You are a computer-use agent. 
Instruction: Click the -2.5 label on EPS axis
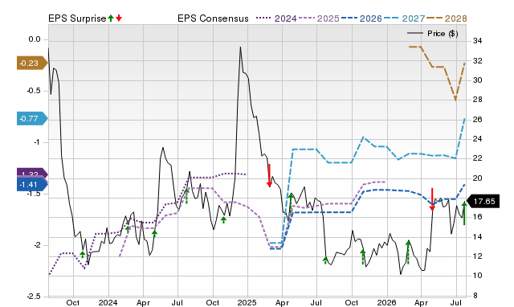tap(33, 297)
